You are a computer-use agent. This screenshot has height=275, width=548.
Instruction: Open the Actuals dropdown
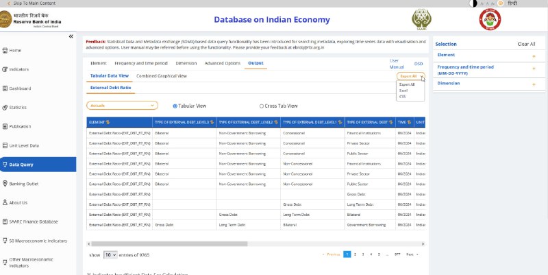[x=122, y=106]
